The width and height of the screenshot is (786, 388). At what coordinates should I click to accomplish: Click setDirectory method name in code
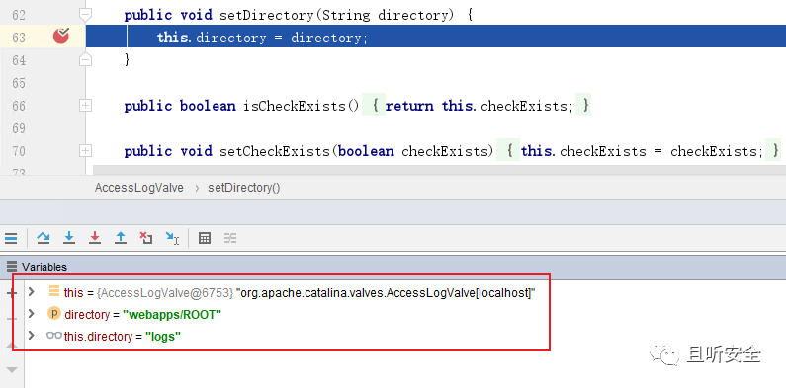(x=266, y=15)
